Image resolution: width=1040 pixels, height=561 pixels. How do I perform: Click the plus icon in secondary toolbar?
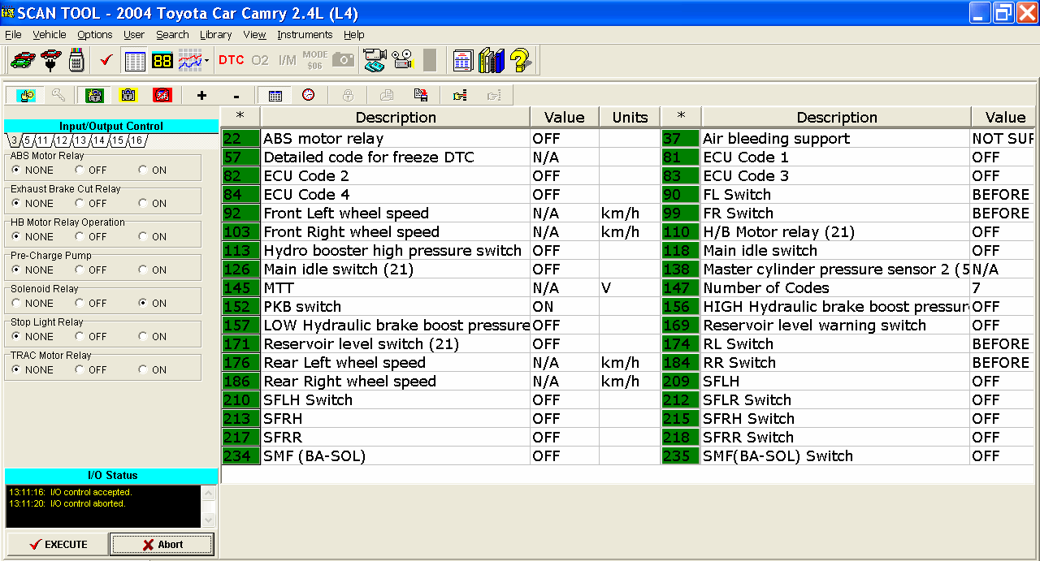(x=201, y=95)
